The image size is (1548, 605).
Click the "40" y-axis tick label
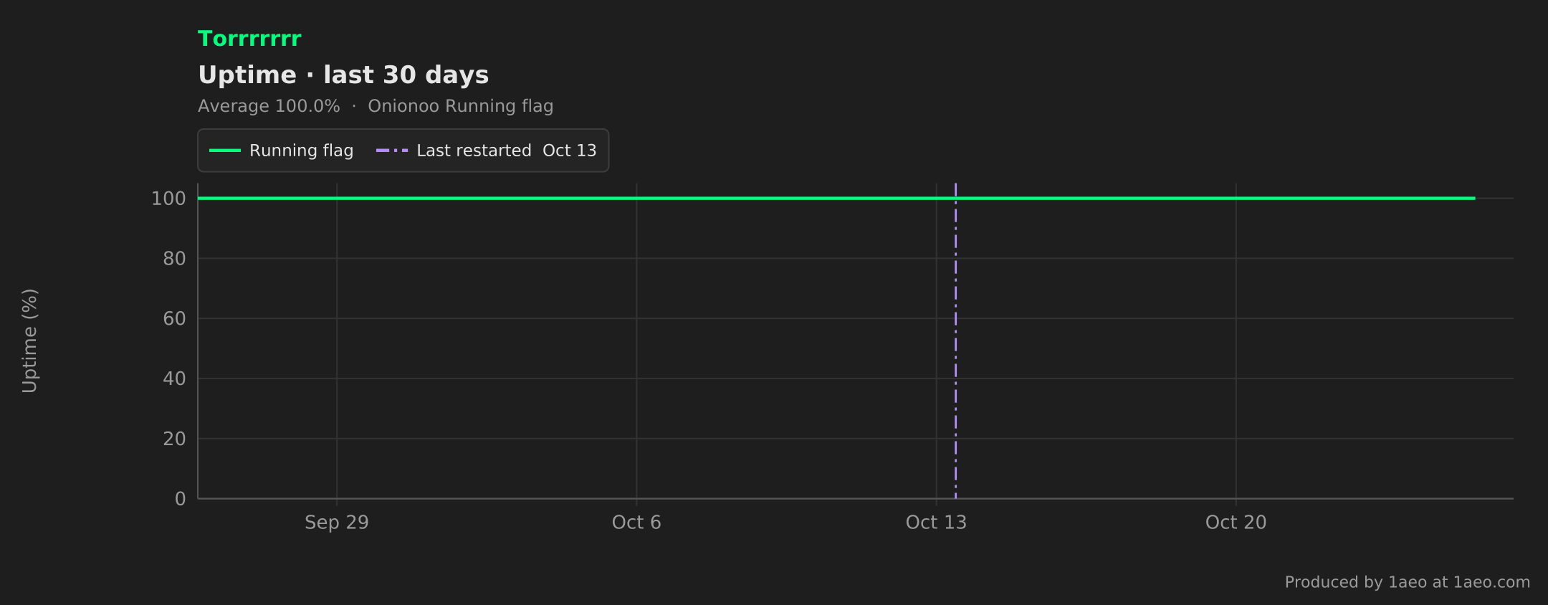tap(174, 378)
